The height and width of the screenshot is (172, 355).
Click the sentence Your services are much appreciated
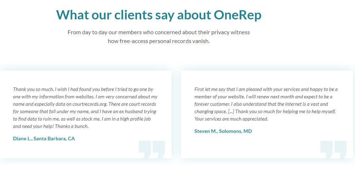231,119
